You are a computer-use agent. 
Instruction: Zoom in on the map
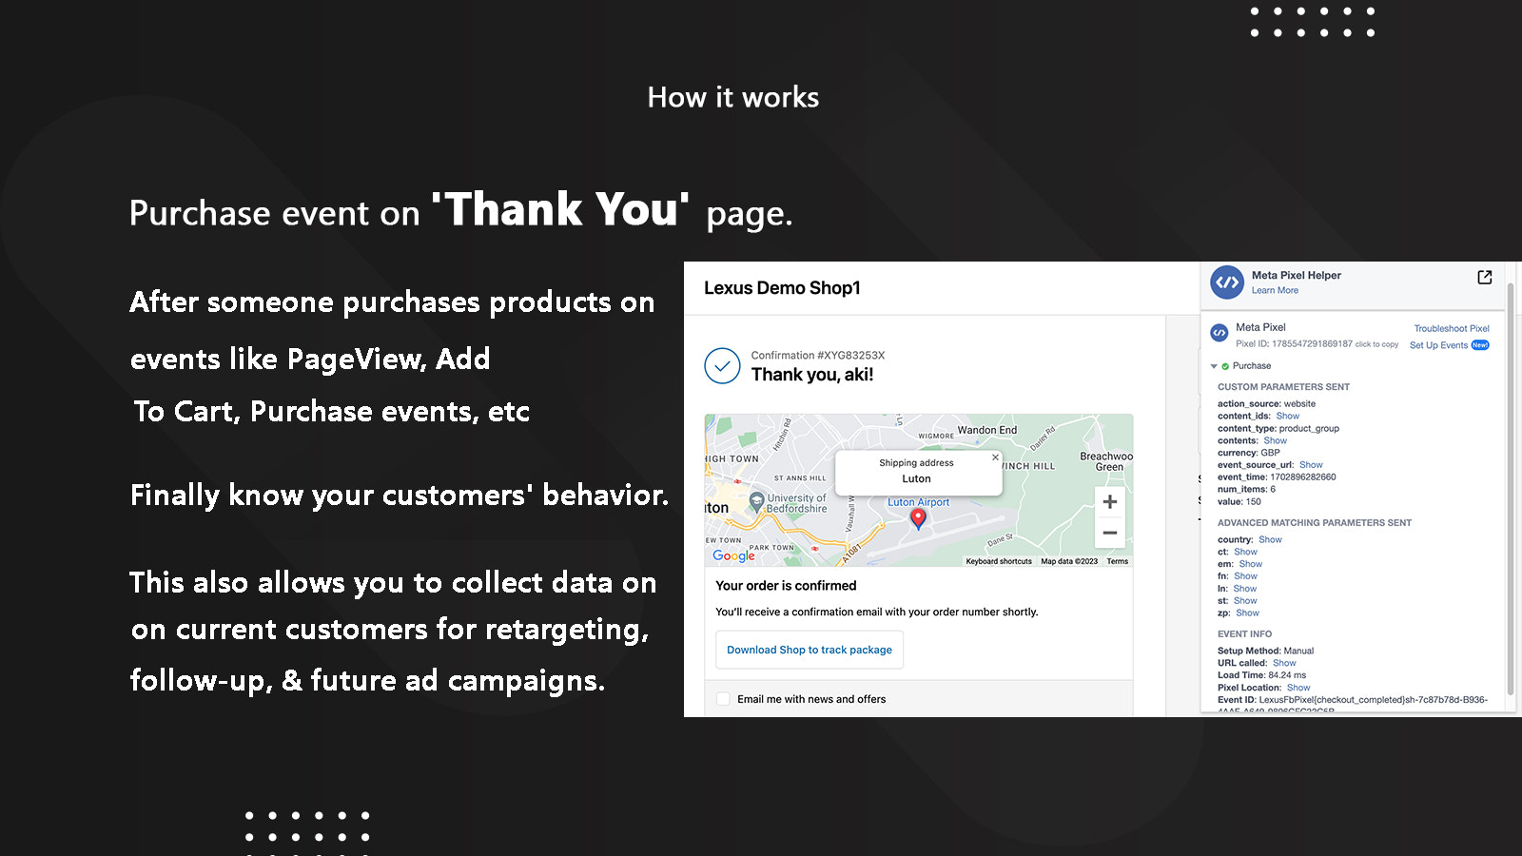pyautogui.click(x=1109, y=502)
